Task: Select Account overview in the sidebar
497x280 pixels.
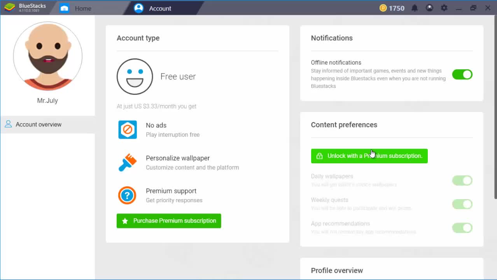Action: click(47, 124)
